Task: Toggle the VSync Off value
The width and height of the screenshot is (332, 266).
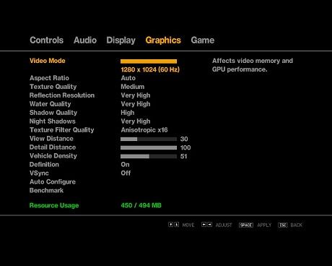Action: (126, 173)
